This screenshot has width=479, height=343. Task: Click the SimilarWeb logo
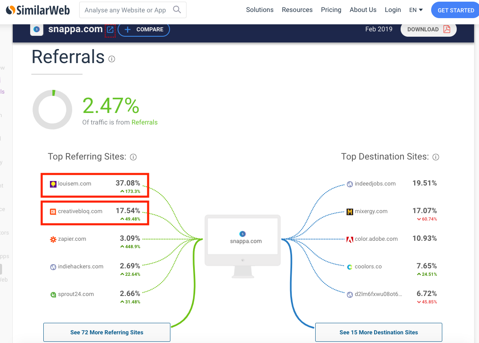point(38,10)
